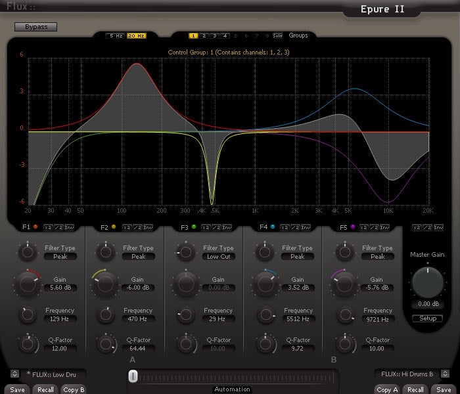Viewport: 460px width, 394px height.
Task: Click the F3 /2 frequency button
Action: pyautogui.click(x=216, y=227)
